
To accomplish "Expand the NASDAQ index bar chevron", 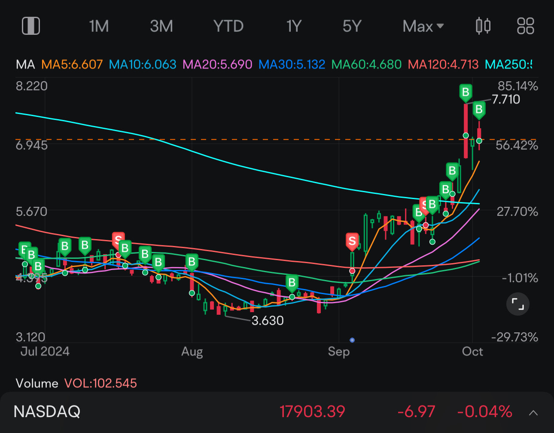I will pos(533,413).
